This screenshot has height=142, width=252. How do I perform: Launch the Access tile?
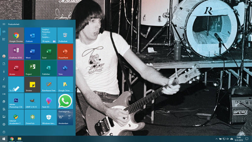click(x=16, y=68)
